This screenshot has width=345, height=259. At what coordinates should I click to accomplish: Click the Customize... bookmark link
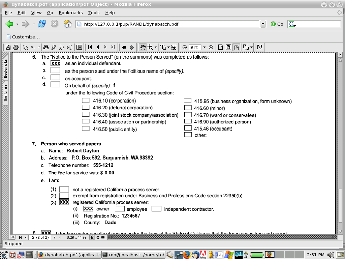[23, 37]
